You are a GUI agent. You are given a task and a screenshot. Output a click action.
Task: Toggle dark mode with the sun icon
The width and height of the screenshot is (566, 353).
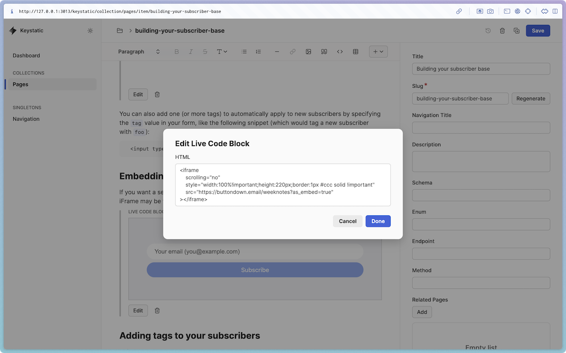90,30
